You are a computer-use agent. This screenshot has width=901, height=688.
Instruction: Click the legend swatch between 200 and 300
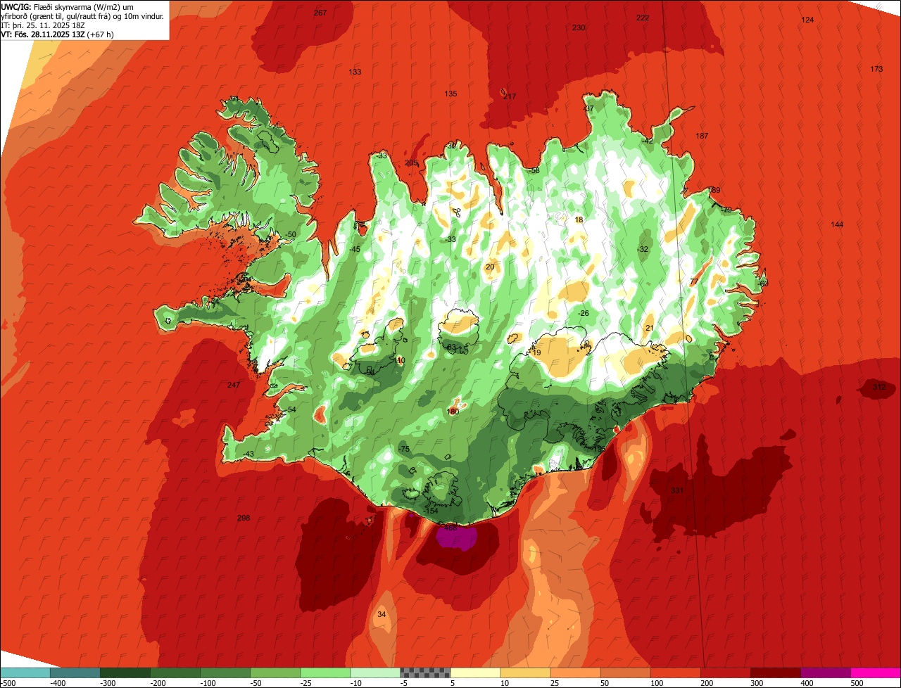725,673
